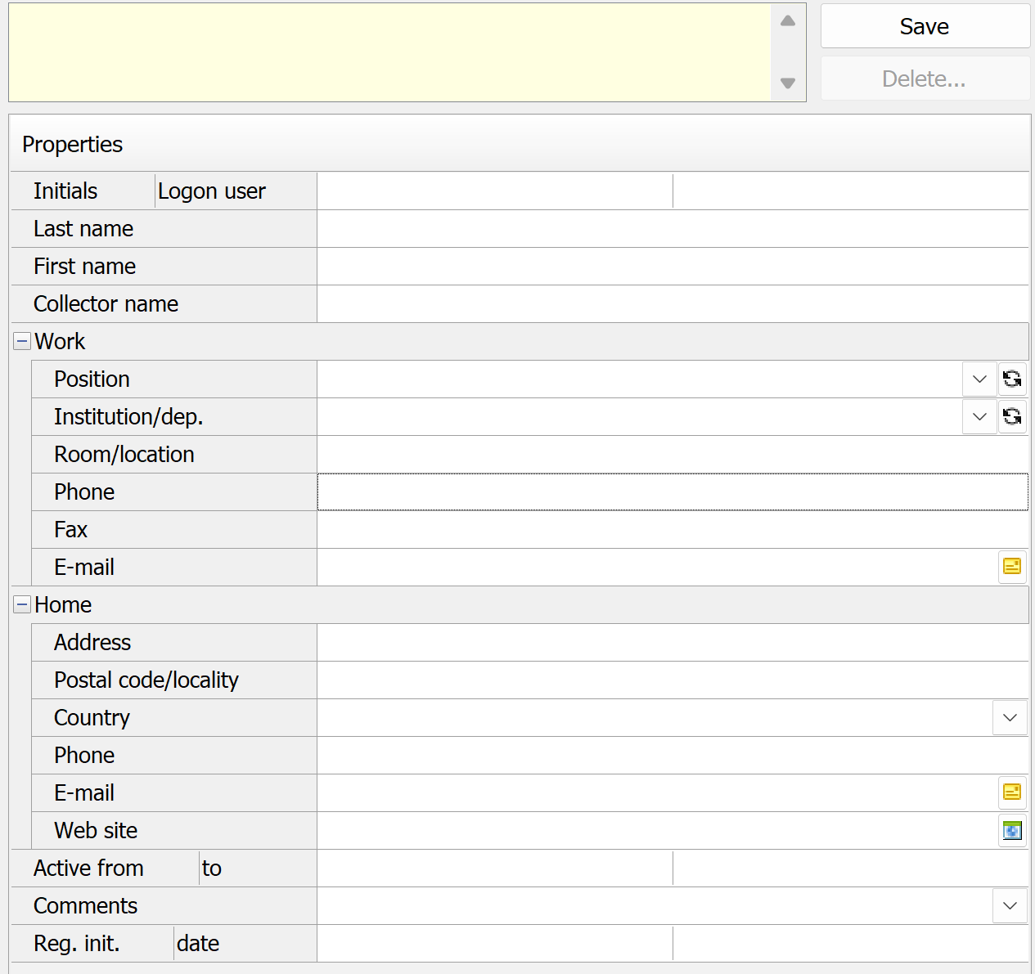The height and width of the screenshot is (974, 1035).
Task: Click the Delete... button
Action: [925, 79]
